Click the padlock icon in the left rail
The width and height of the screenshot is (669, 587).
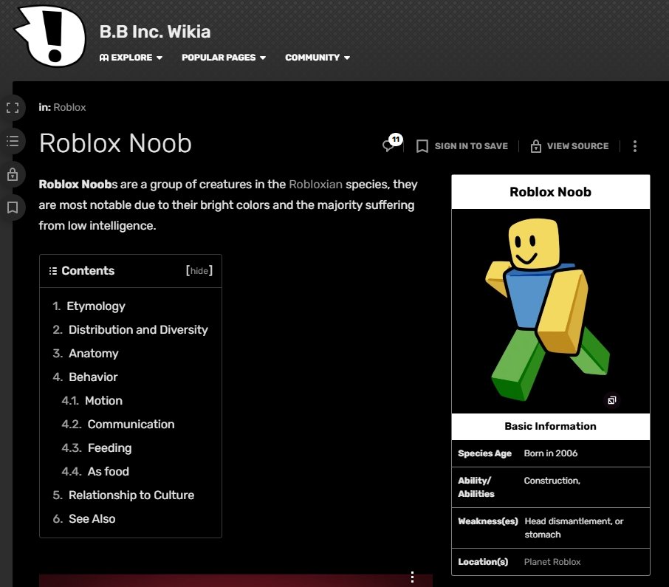point(13,174)
